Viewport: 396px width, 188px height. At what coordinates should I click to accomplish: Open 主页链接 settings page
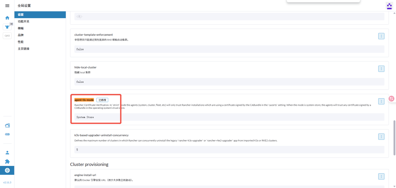point(24,49)
